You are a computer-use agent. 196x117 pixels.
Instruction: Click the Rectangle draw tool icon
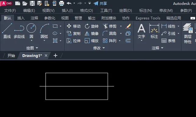(x=55, y=26)
